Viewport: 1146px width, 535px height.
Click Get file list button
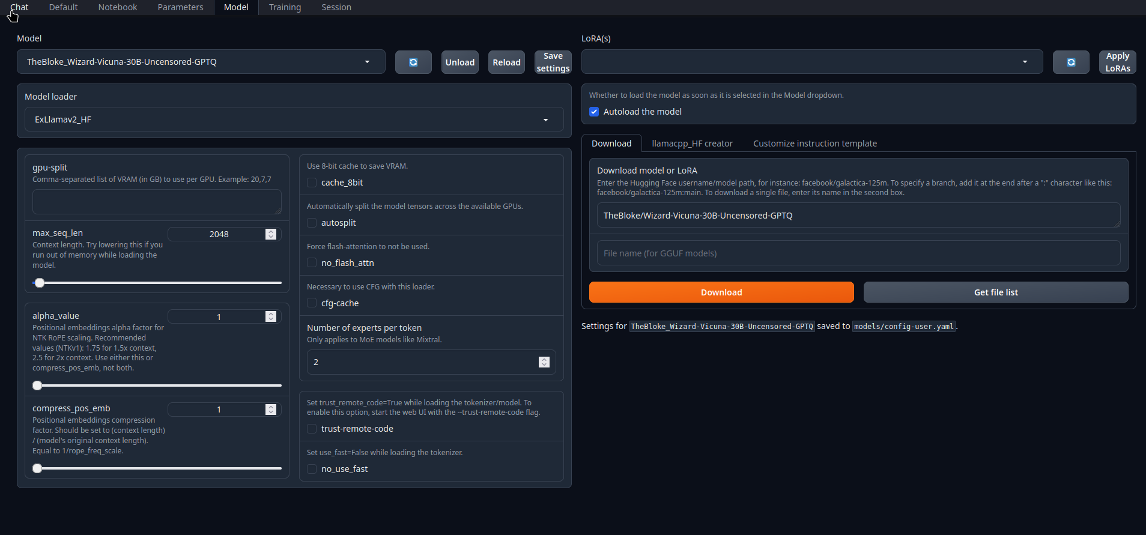tap(996, 292)
